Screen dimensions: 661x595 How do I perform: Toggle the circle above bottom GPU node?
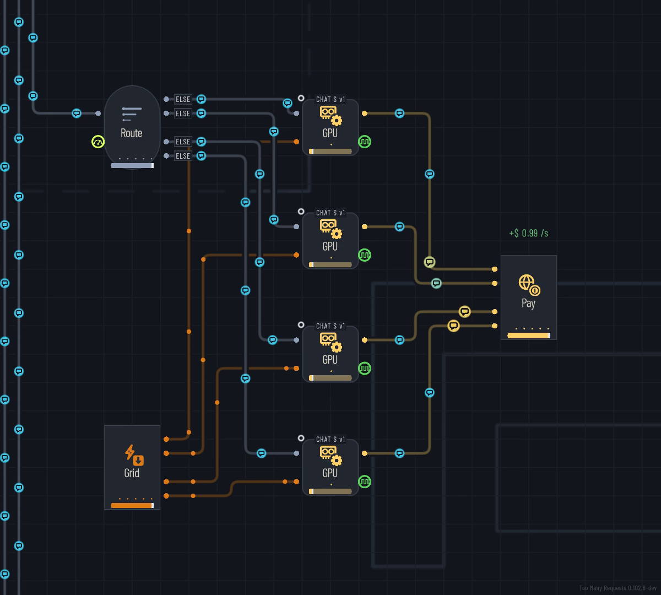(301, 439)
